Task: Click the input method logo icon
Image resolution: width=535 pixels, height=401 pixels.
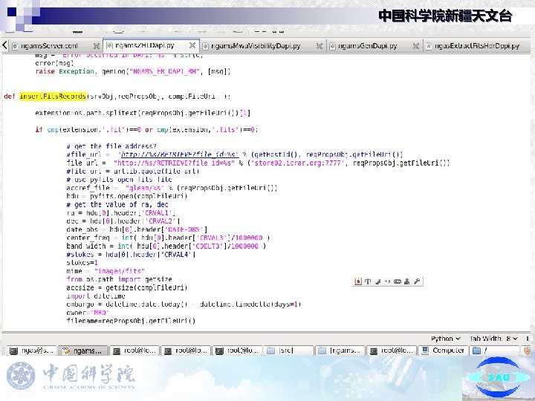Action: (357, 281)
